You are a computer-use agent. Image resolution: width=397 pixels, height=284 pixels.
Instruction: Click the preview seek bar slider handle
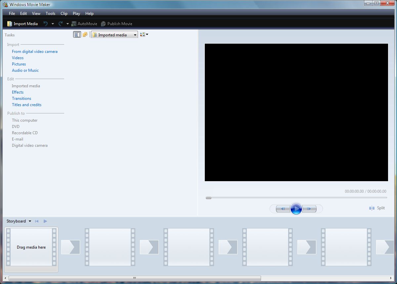coord(208,198)
